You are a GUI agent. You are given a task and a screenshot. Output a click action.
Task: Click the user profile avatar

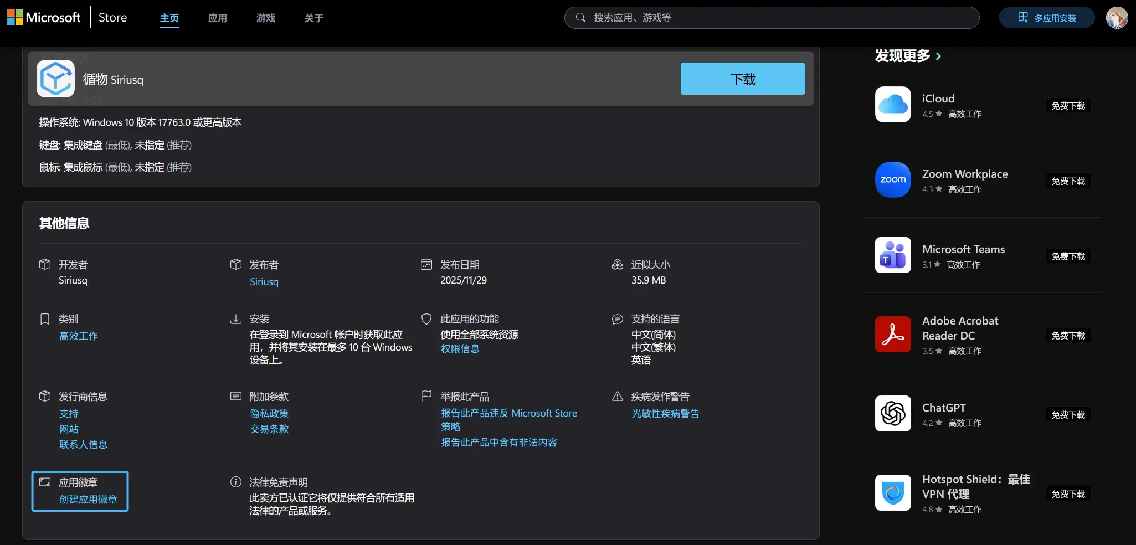(x=1117, y=17)
